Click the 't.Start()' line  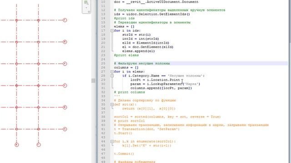pos(123,133)
